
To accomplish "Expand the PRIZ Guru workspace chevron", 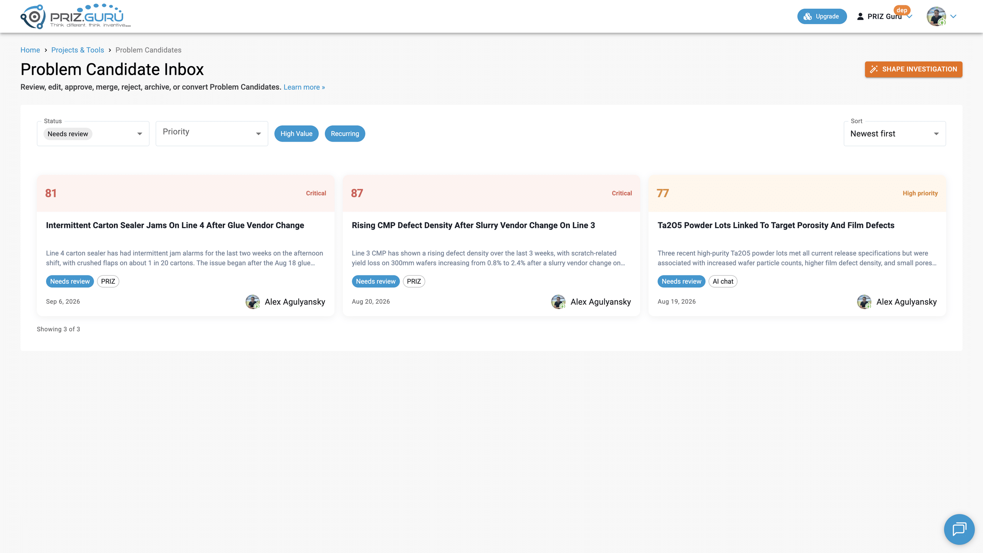I will pos(909,17).
